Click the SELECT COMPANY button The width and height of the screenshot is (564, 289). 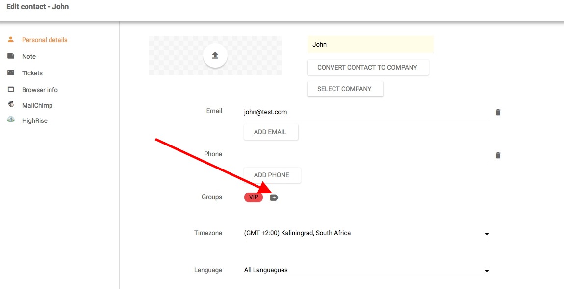pyautogui.click(x=345, y=89)
